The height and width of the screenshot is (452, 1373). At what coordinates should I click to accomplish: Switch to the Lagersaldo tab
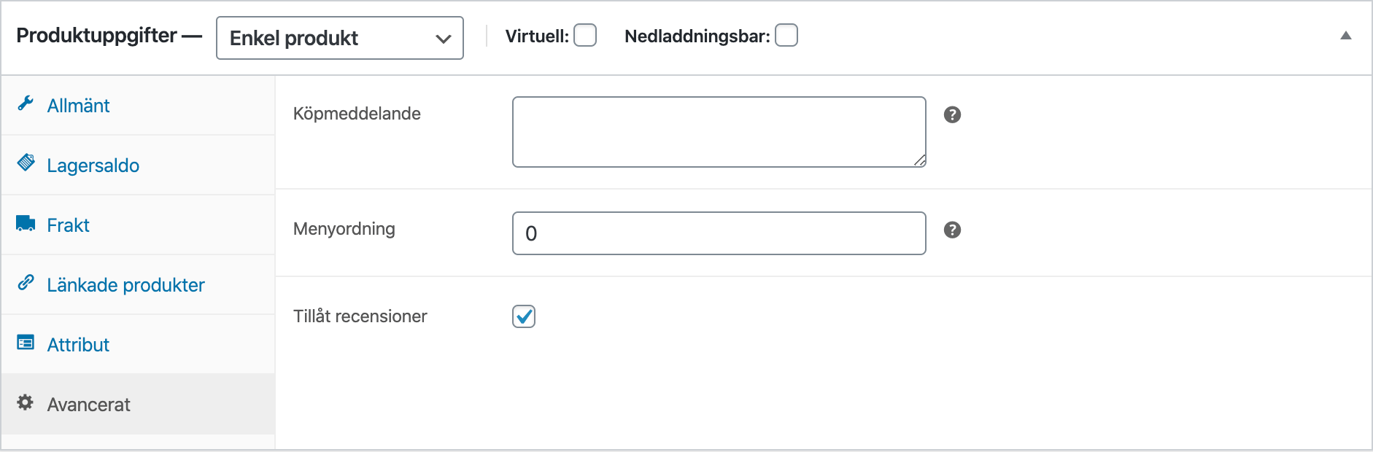[93, 165]
